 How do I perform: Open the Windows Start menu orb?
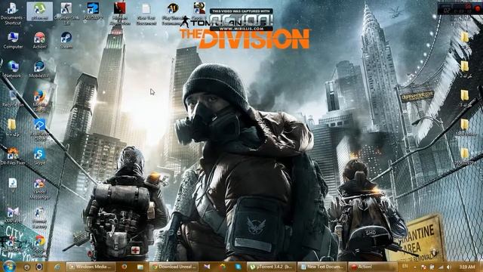coord(9,266)
